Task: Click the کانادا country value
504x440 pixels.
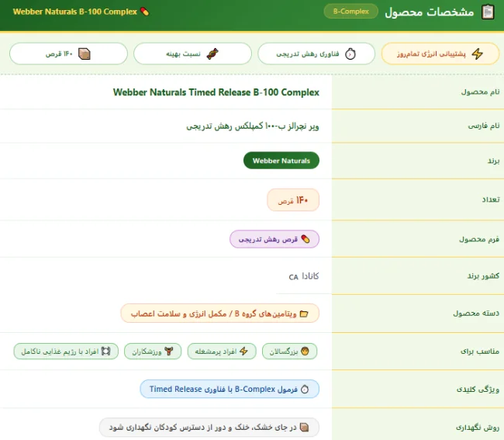Action: point(310,276)
